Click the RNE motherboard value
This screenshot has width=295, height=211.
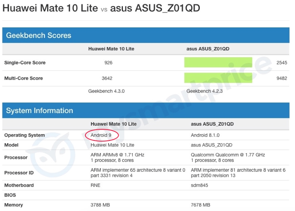tap(96, 185)
